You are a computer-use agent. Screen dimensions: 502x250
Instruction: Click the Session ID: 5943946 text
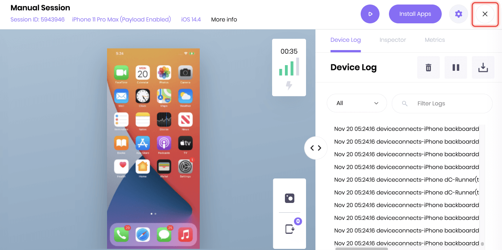tap(38, 20)
